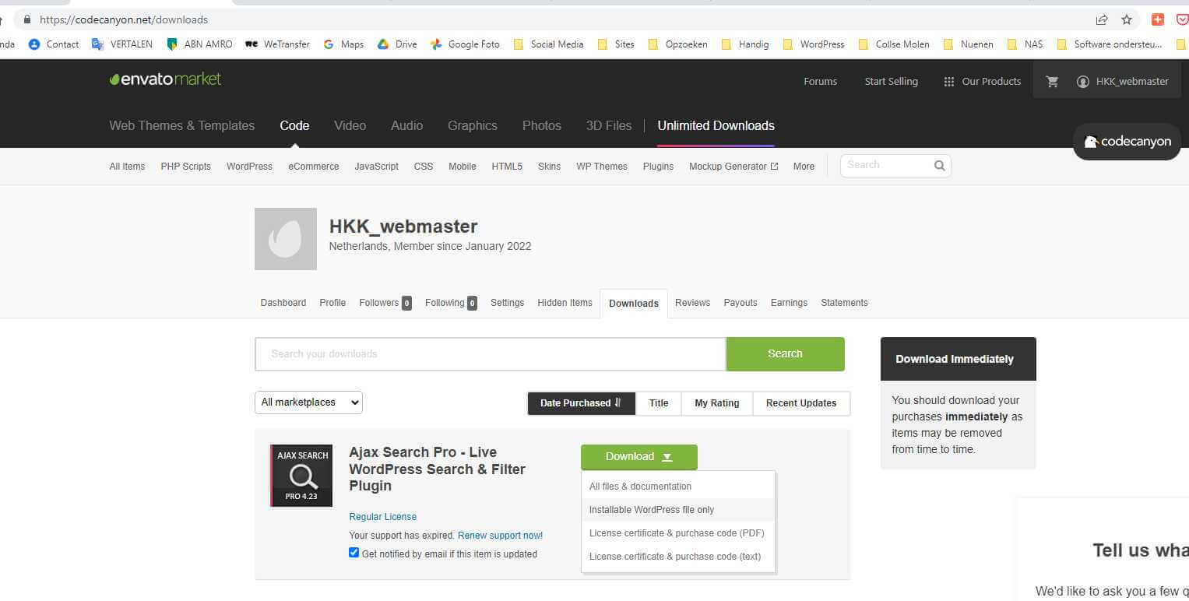Click the Search your downloads field
1189x601 pixels.
click(x=490, y=354)
